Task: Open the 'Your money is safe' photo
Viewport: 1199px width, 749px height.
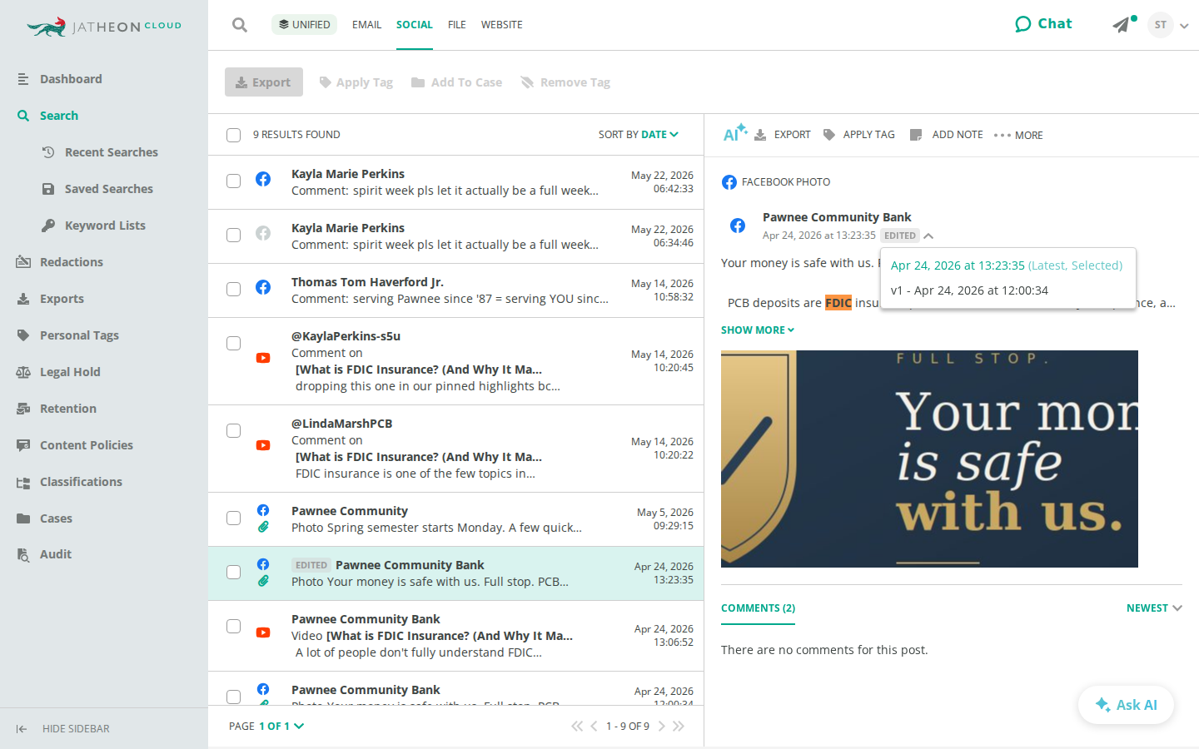Action: coord(929,459)
